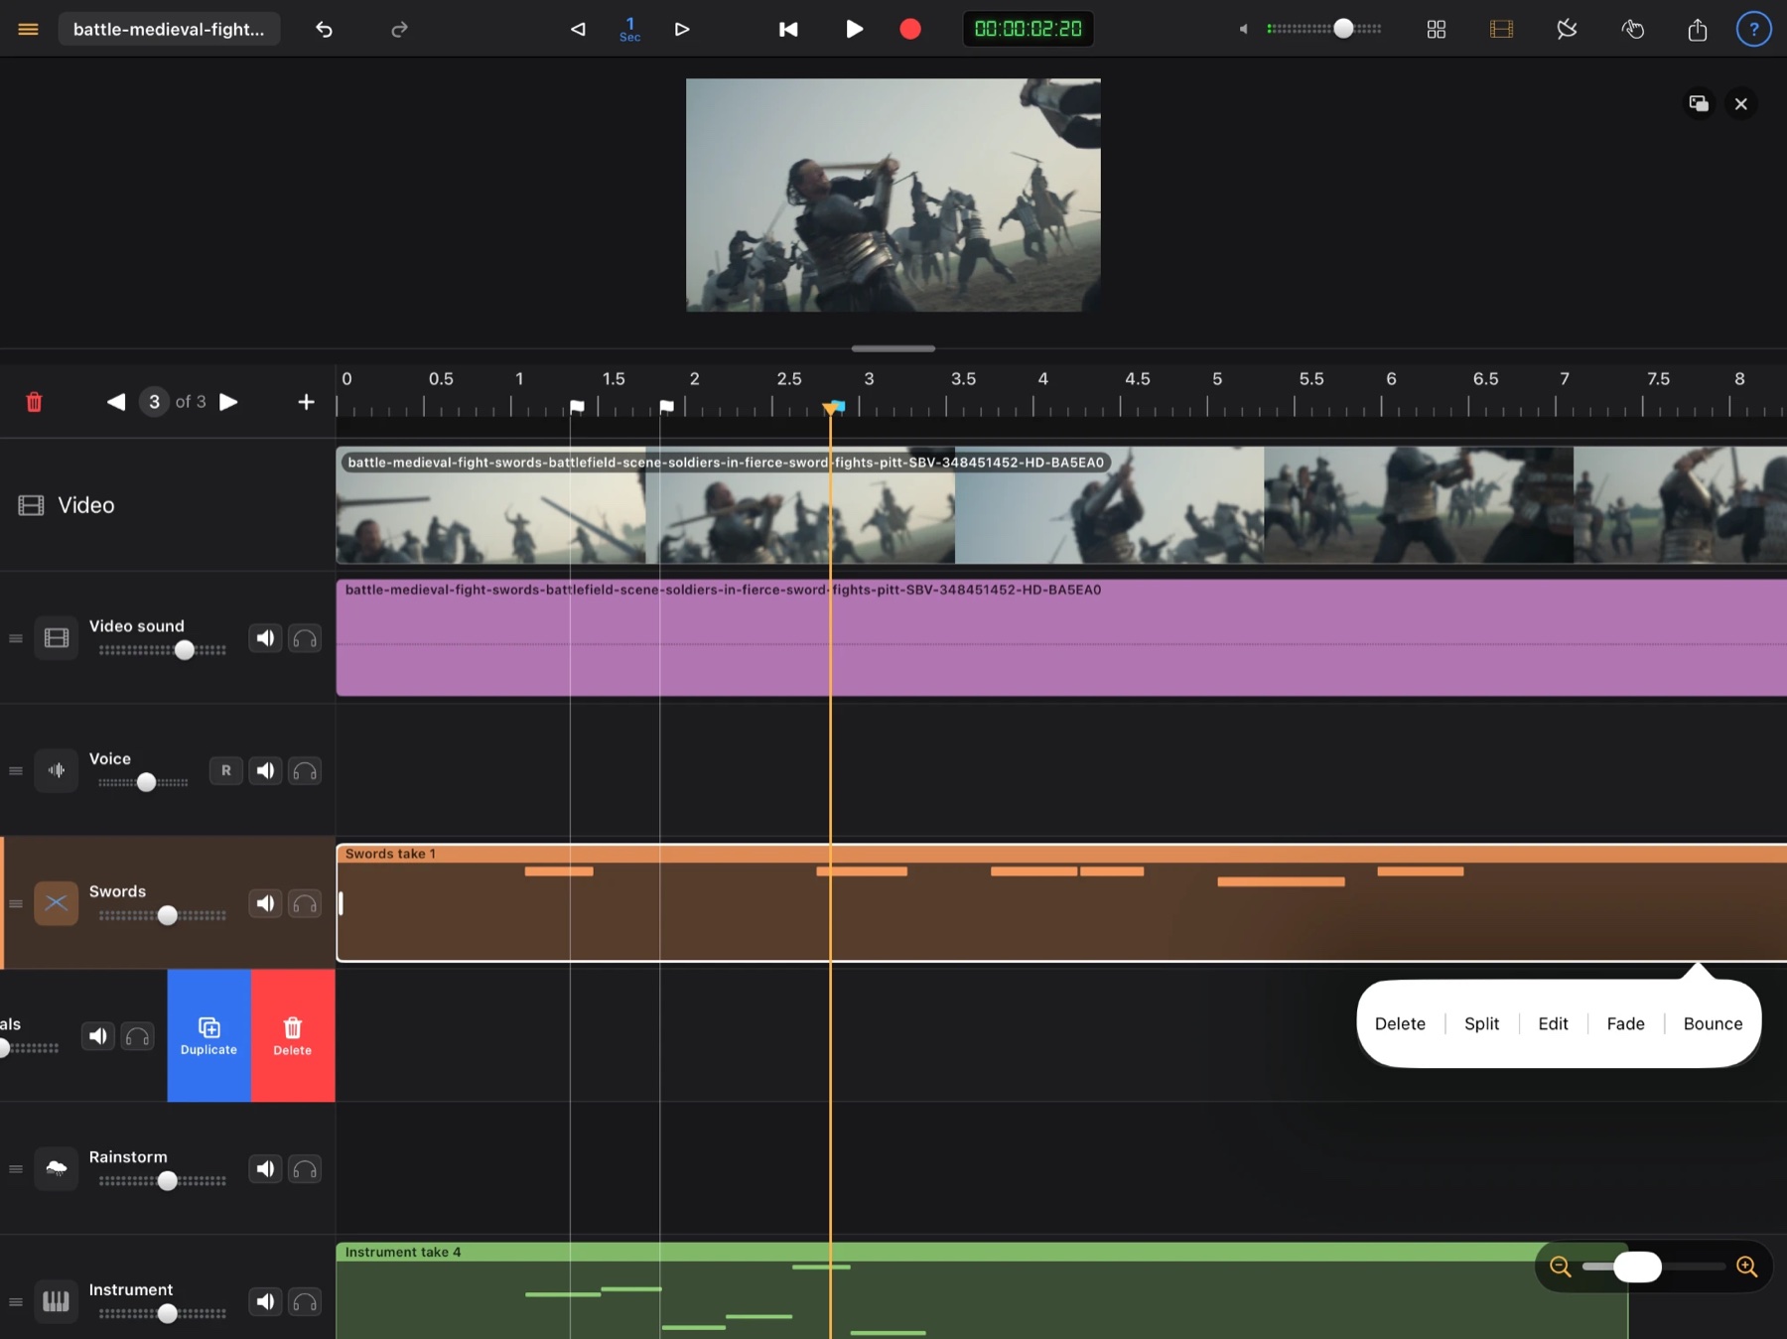Arm the Voice track with R button
This screenshot has width=1787, height=1339.
coord(226,770)
